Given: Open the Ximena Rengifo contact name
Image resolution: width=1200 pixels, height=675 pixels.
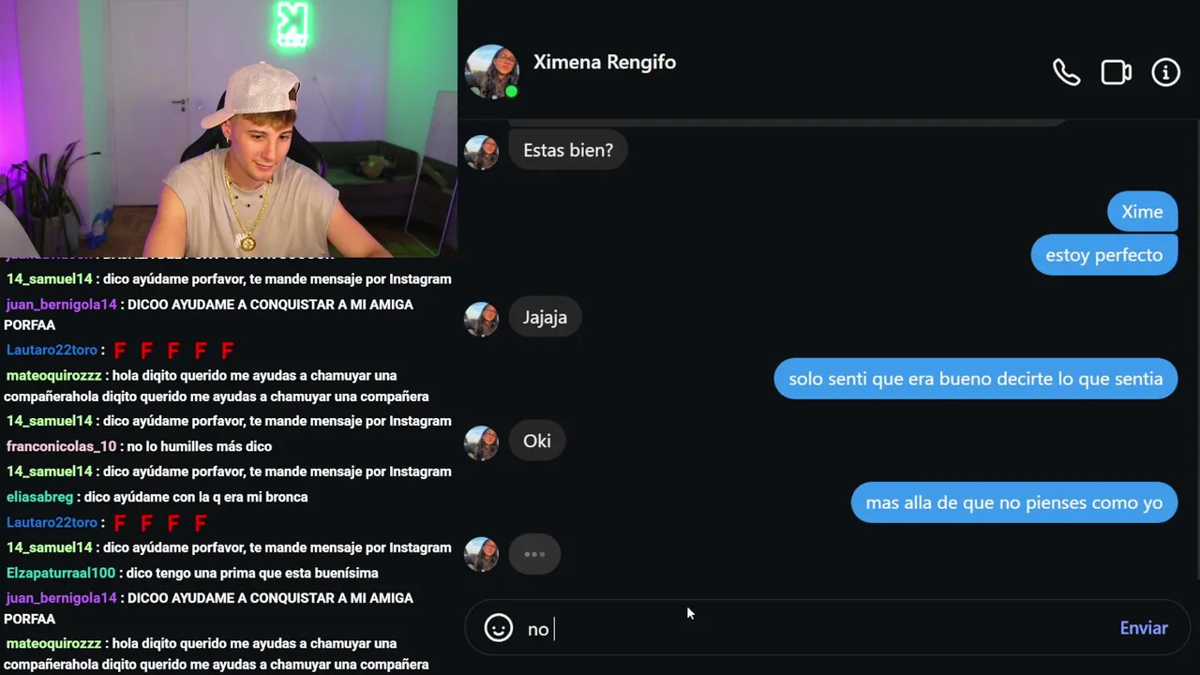Looking at the screenshot, I should 605,62.
